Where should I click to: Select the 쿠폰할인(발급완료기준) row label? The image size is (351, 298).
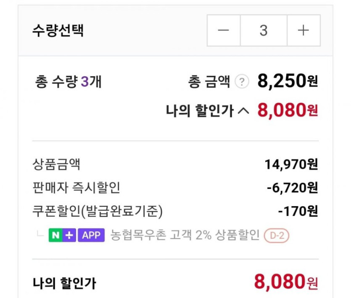coord(97,211)
